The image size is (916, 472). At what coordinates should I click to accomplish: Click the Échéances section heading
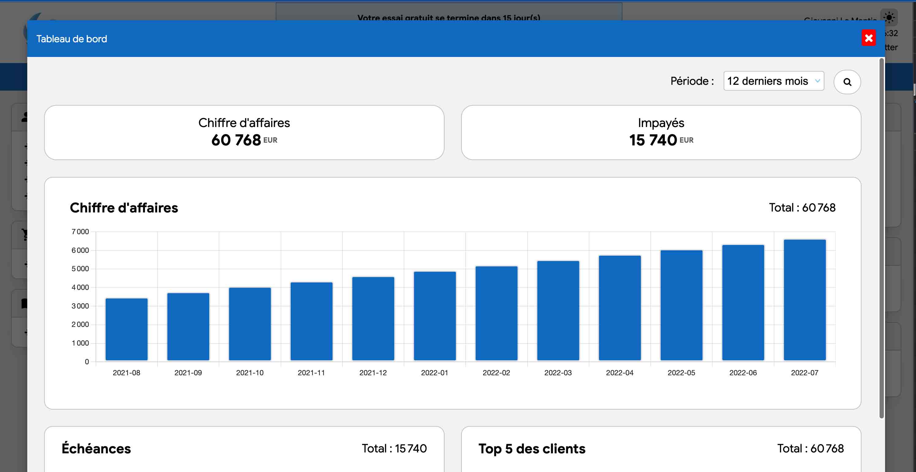coord(97,448)
